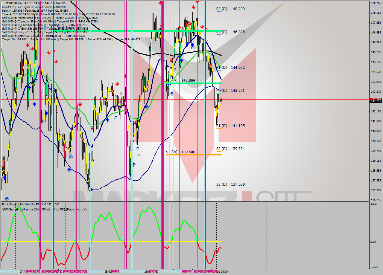The width and height of the screenshot is (383, 275).
Task: Click the Line:1957 Last Signal text row
Action: [34, 7]
